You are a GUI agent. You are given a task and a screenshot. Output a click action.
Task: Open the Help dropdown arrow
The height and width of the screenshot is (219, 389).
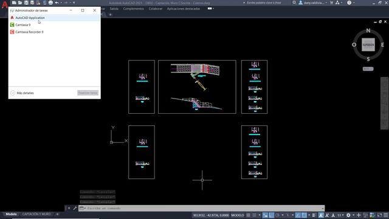click(x=354, y=2)
